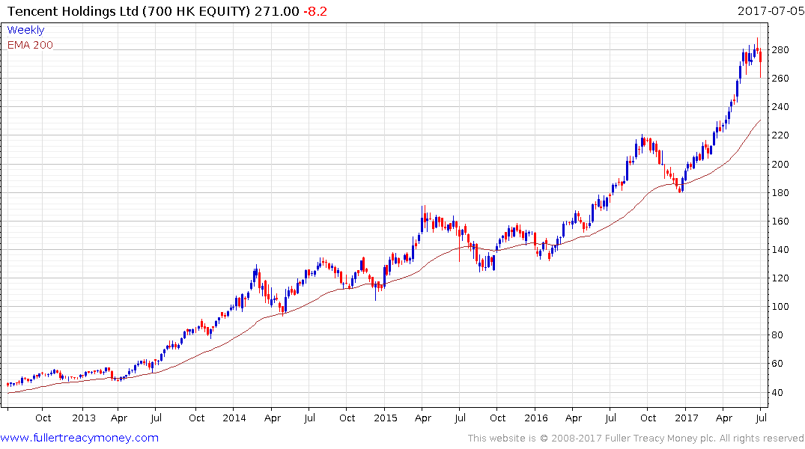Click the price change '-8.2'

tap(315, 11)
